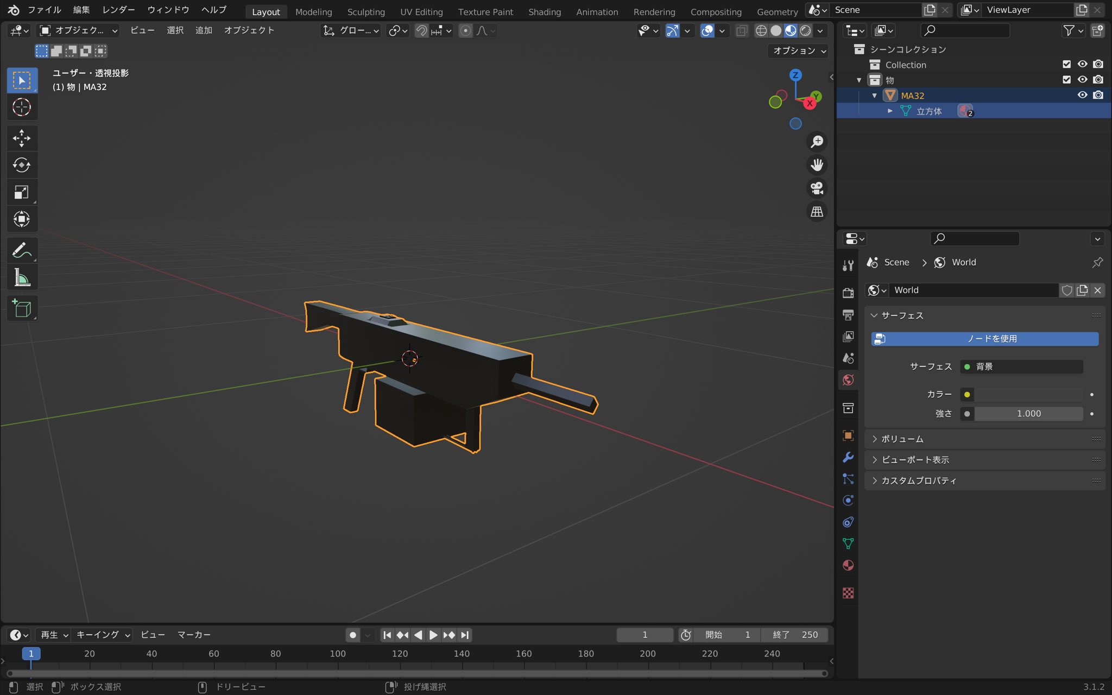Open the 編集 menu
The width and height of the screenshot is (1112, 695).
(x=81, y=10)
